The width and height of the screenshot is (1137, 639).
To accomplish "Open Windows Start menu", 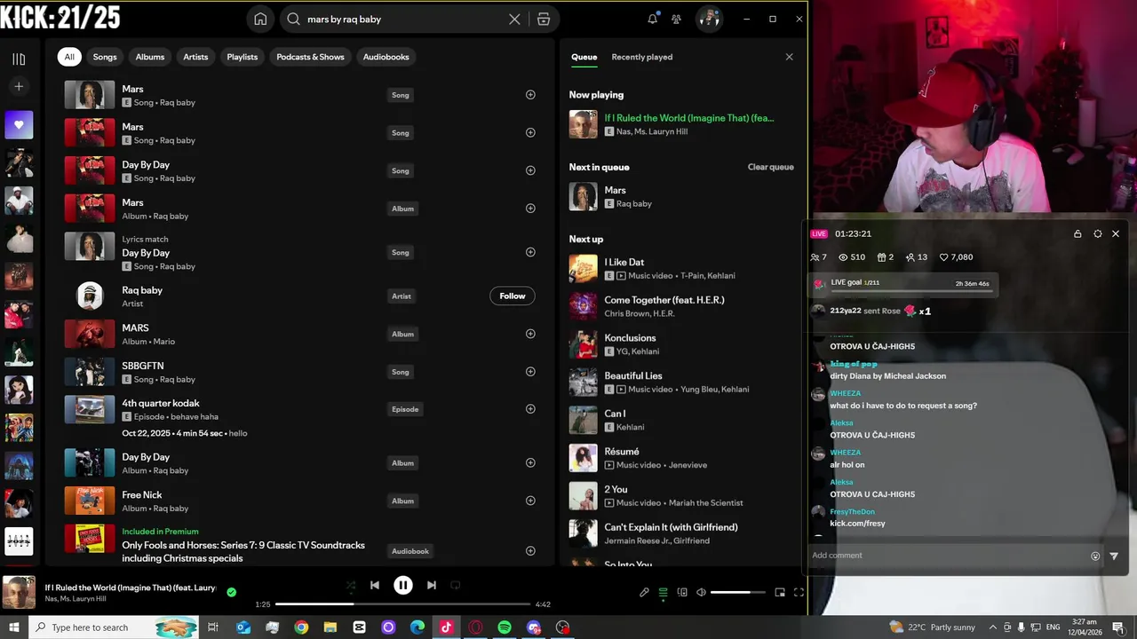I will pos(15,627).
